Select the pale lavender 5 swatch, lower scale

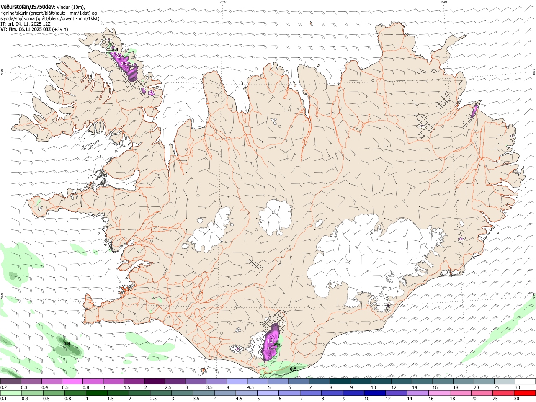[268, 393]
